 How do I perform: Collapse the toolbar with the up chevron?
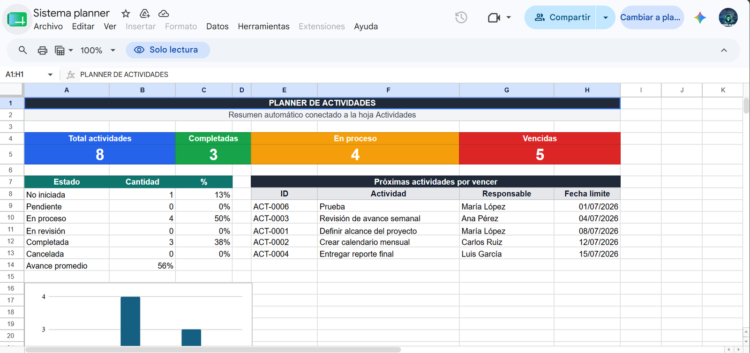724,50
